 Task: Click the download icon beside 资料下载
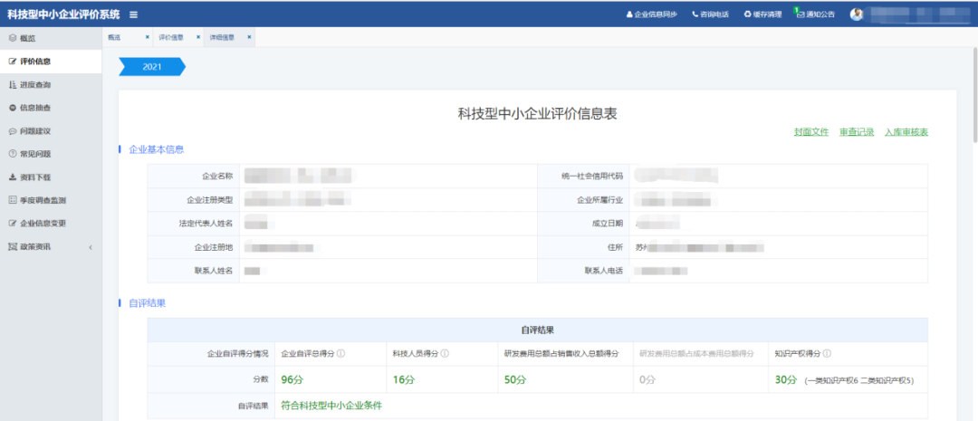coord(13,177)
